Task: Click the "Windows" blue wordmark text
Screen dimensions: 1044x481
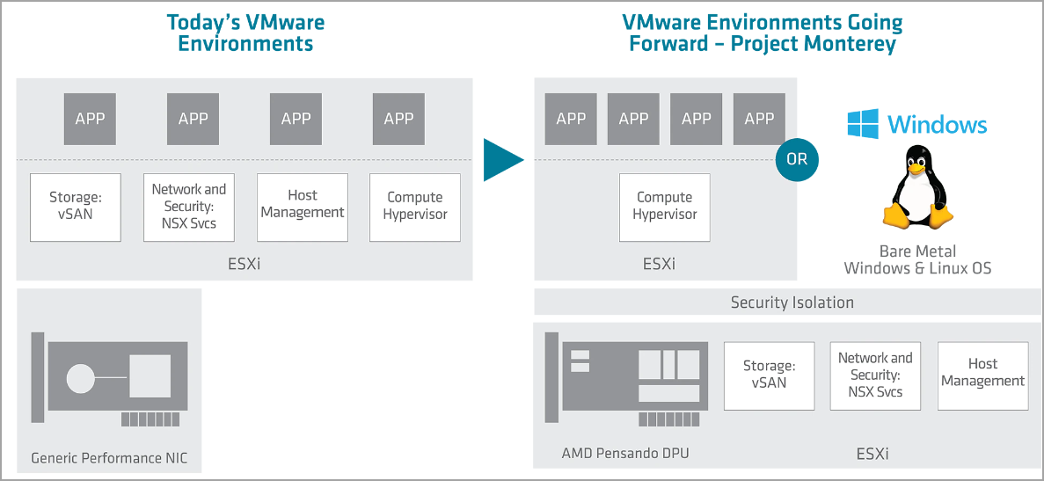Action: [938, 124]
